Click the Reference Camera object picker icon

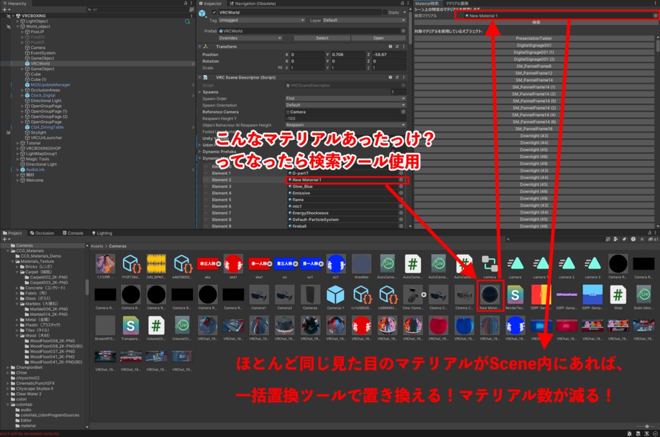coord(403,111)
